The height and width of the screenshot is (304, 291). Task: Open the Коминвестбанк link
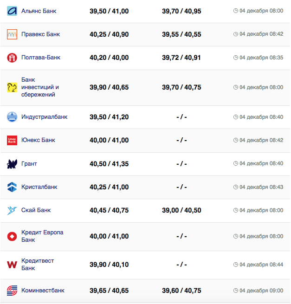coord(43,291)
